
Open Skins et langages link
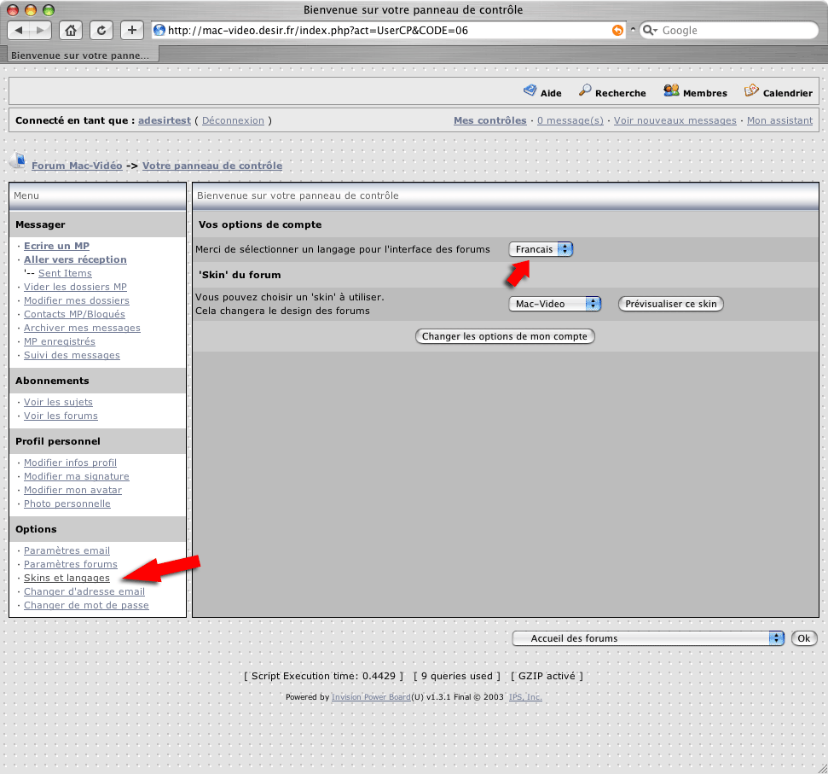(x=67, y=578)
